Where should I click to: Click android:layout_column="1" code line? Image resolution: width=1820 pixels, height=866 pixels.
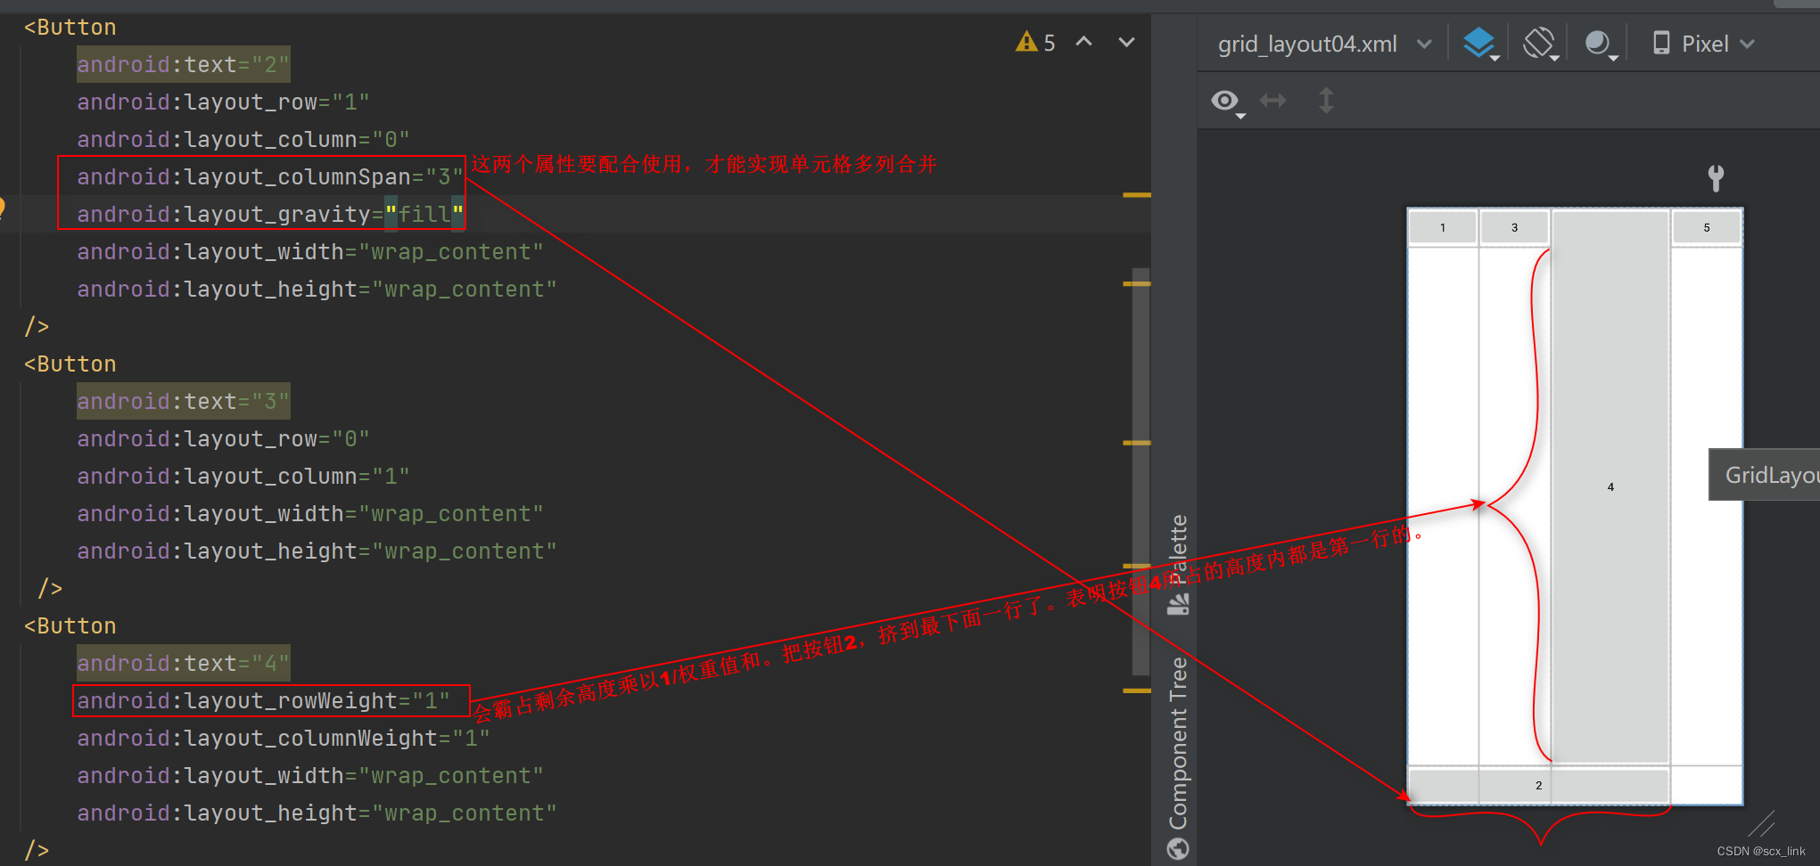[x=243, y=477]
